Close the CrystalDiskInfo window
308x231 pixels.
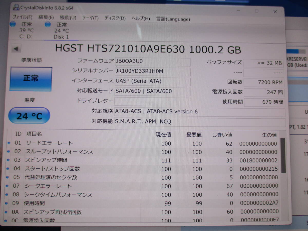pos(275,12)
